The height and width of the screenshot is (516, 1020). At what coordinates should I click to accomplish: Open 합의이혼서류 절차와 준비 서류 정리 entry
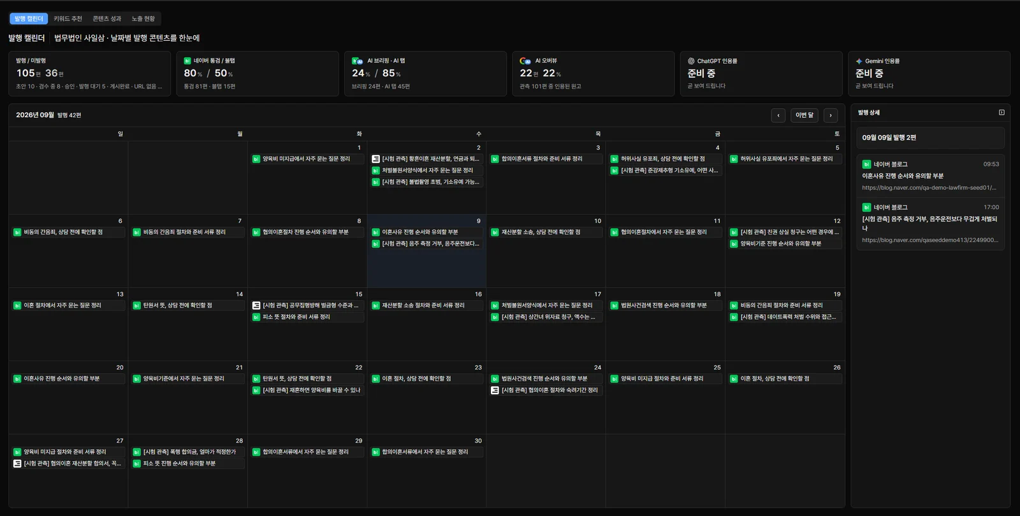[x=545, y=159]
